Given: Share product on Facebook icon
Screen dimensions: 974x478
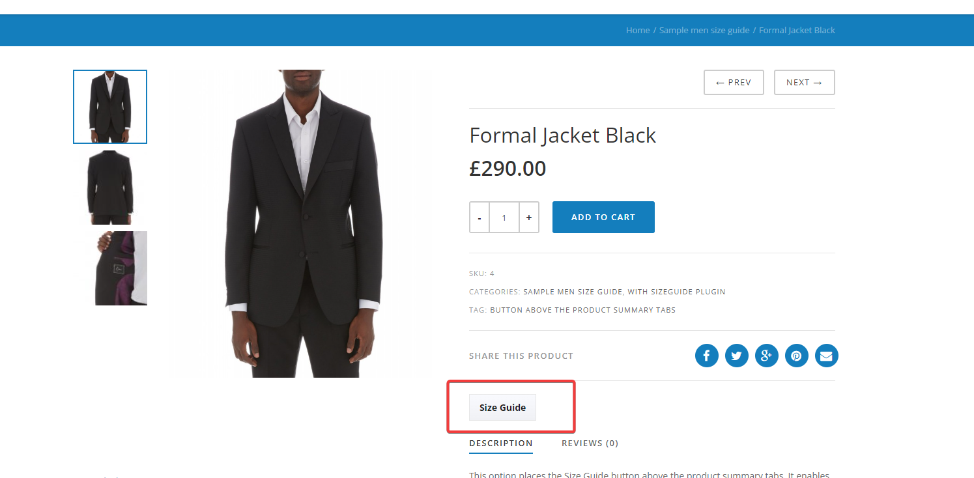Looking at the screenshot, I should point(706,356).
